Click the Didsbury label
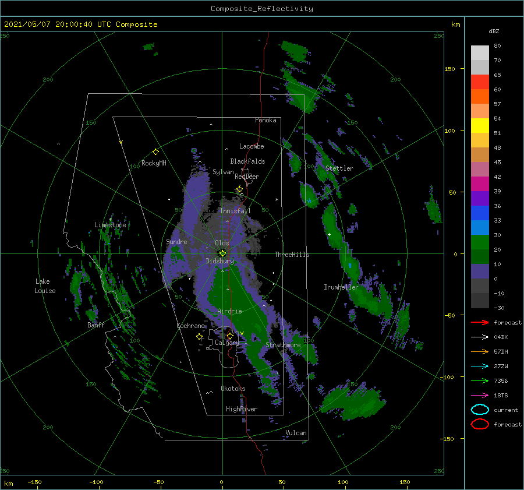Viewport: 524px width, 490px height. (220, 261)
